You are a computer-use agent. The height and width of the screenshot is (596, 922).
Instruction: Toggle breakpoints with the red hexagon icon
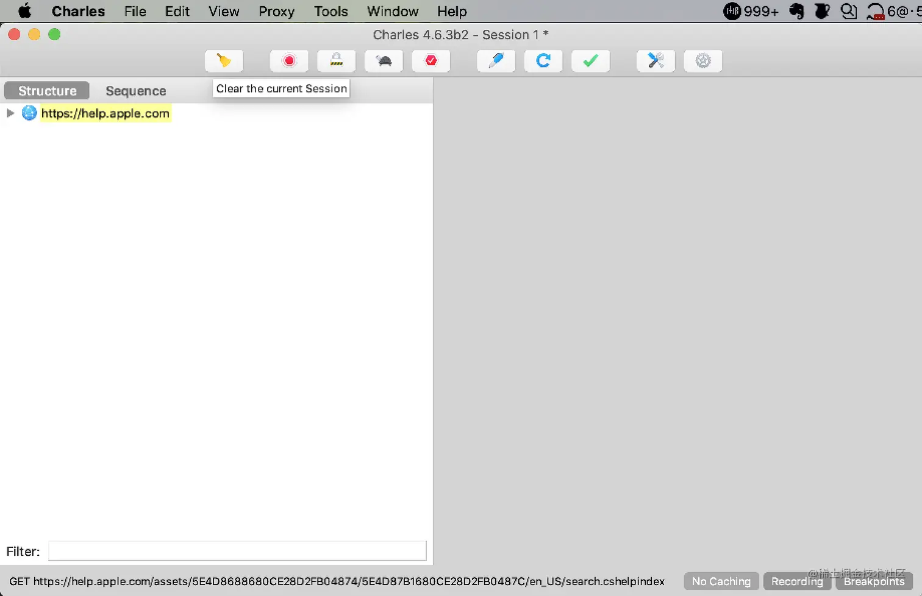pos(431,61)
